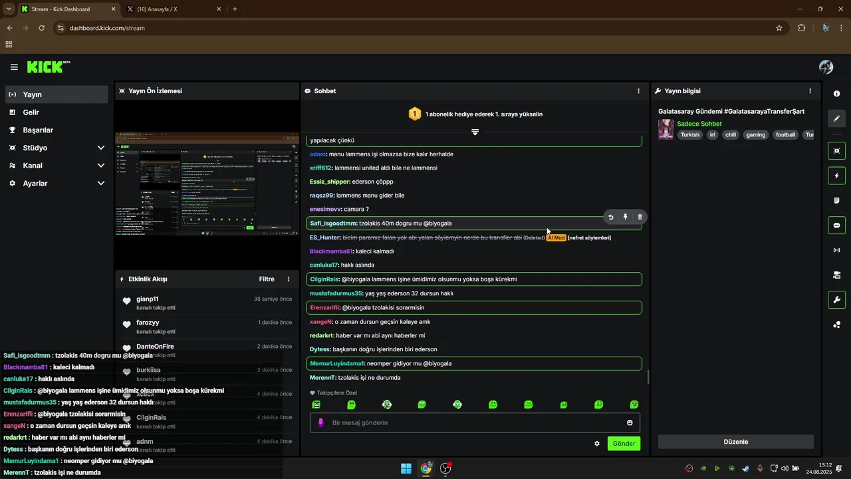This screenshot has width=851, height=479.
Task: Select Yayın in the left navigation
Action: (x=58, y=94)
